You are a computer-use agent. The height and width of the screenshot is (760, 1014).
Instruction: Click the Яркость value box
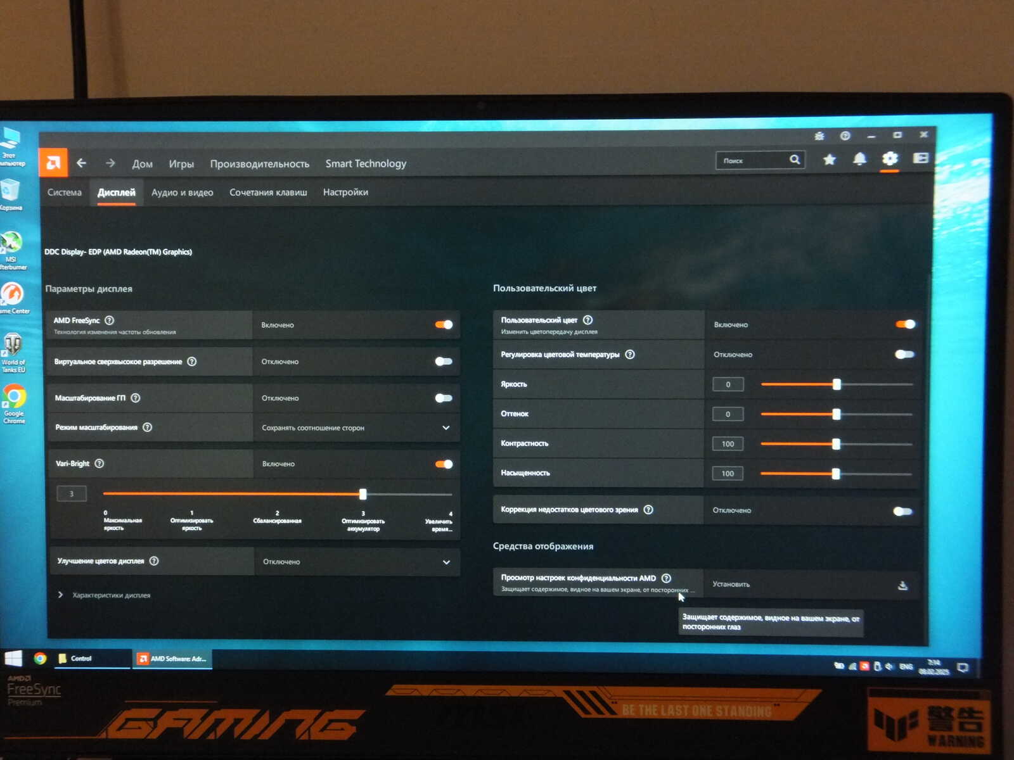728,384
